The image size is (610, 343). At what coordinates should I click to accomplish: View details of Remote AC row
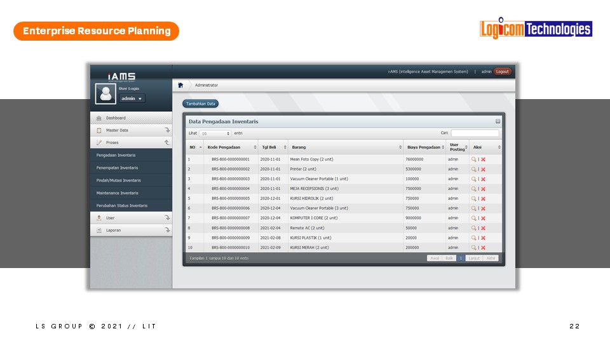473,228
